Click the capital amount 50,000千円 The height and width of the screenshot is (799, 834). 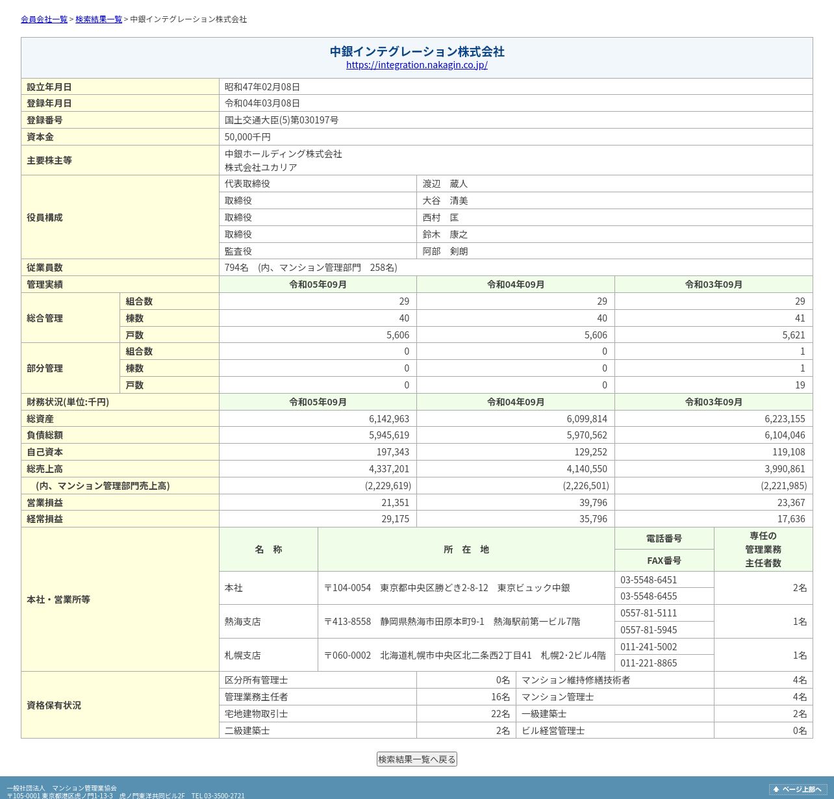pyautogui.click(x=247, y=137)
